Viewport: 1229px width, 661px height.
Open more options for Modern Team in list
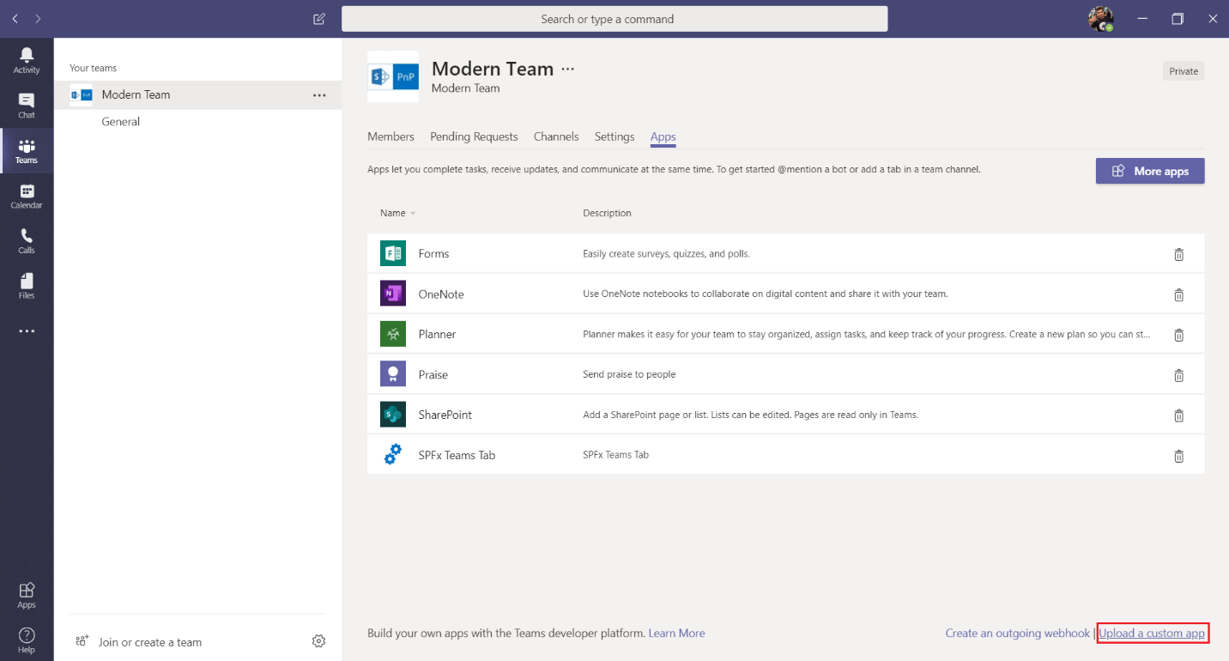click(x=319, y=95)
